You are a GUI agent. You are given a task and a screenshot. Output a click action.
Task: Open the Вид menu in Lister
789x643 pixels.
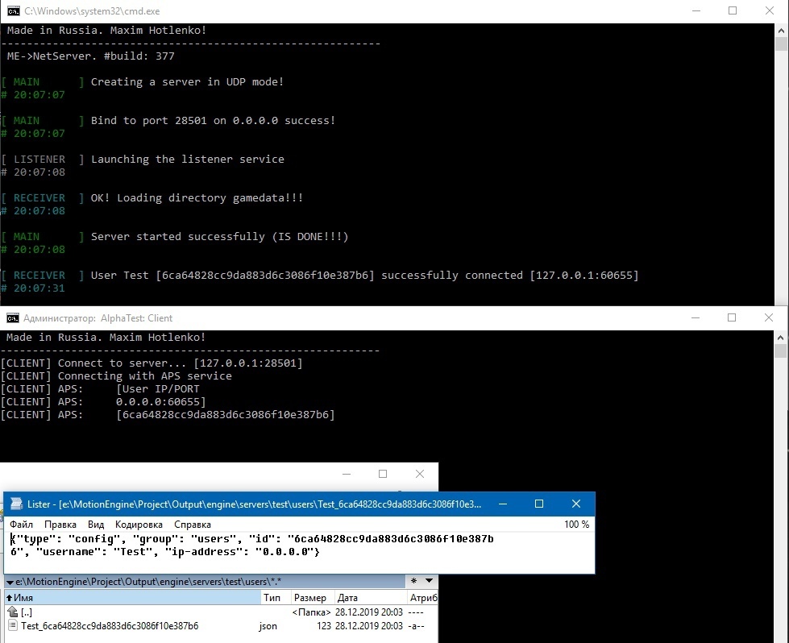(x=96, y=525)
